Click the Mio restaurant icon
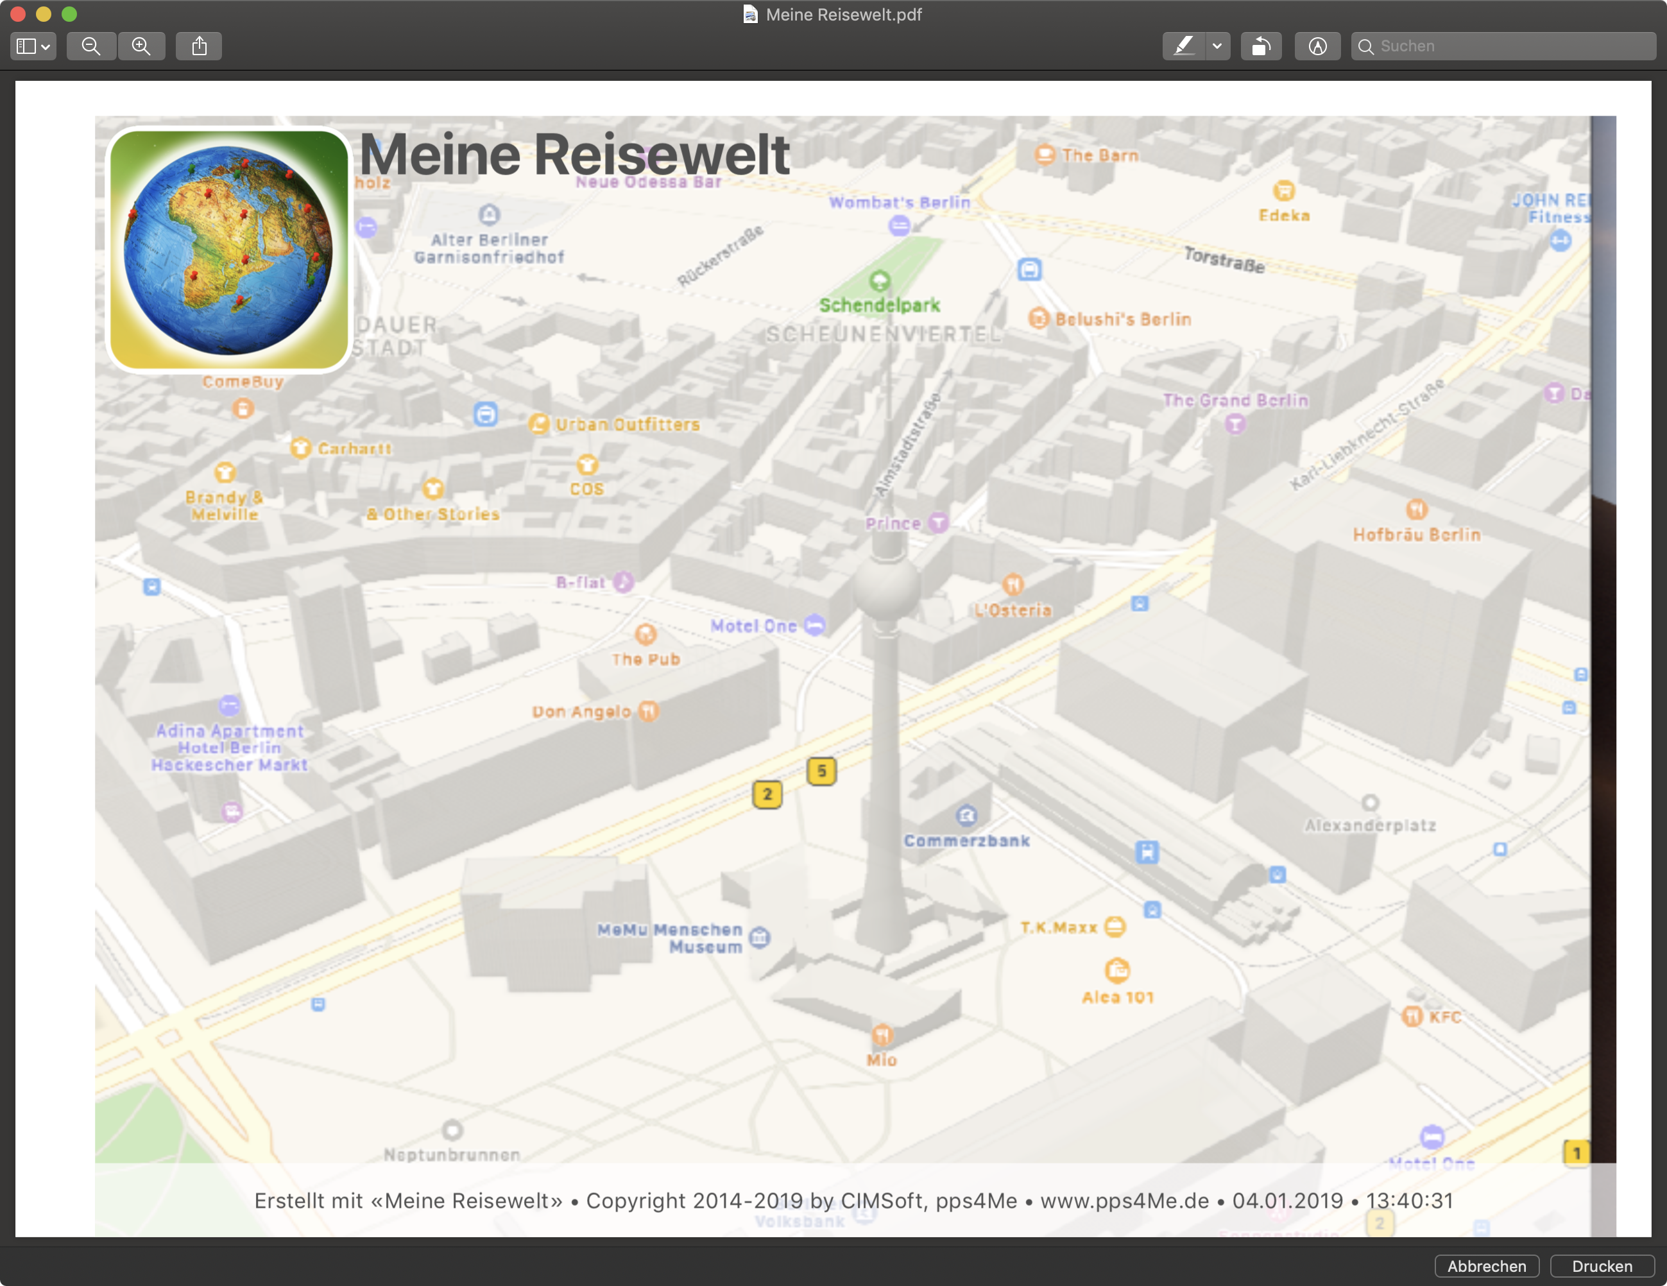This screenshot has width=1667, height=1286. [882, 1034]
